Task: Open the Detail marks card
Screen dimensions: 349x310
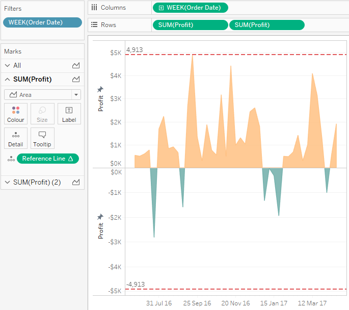Action: click(16, 138)
